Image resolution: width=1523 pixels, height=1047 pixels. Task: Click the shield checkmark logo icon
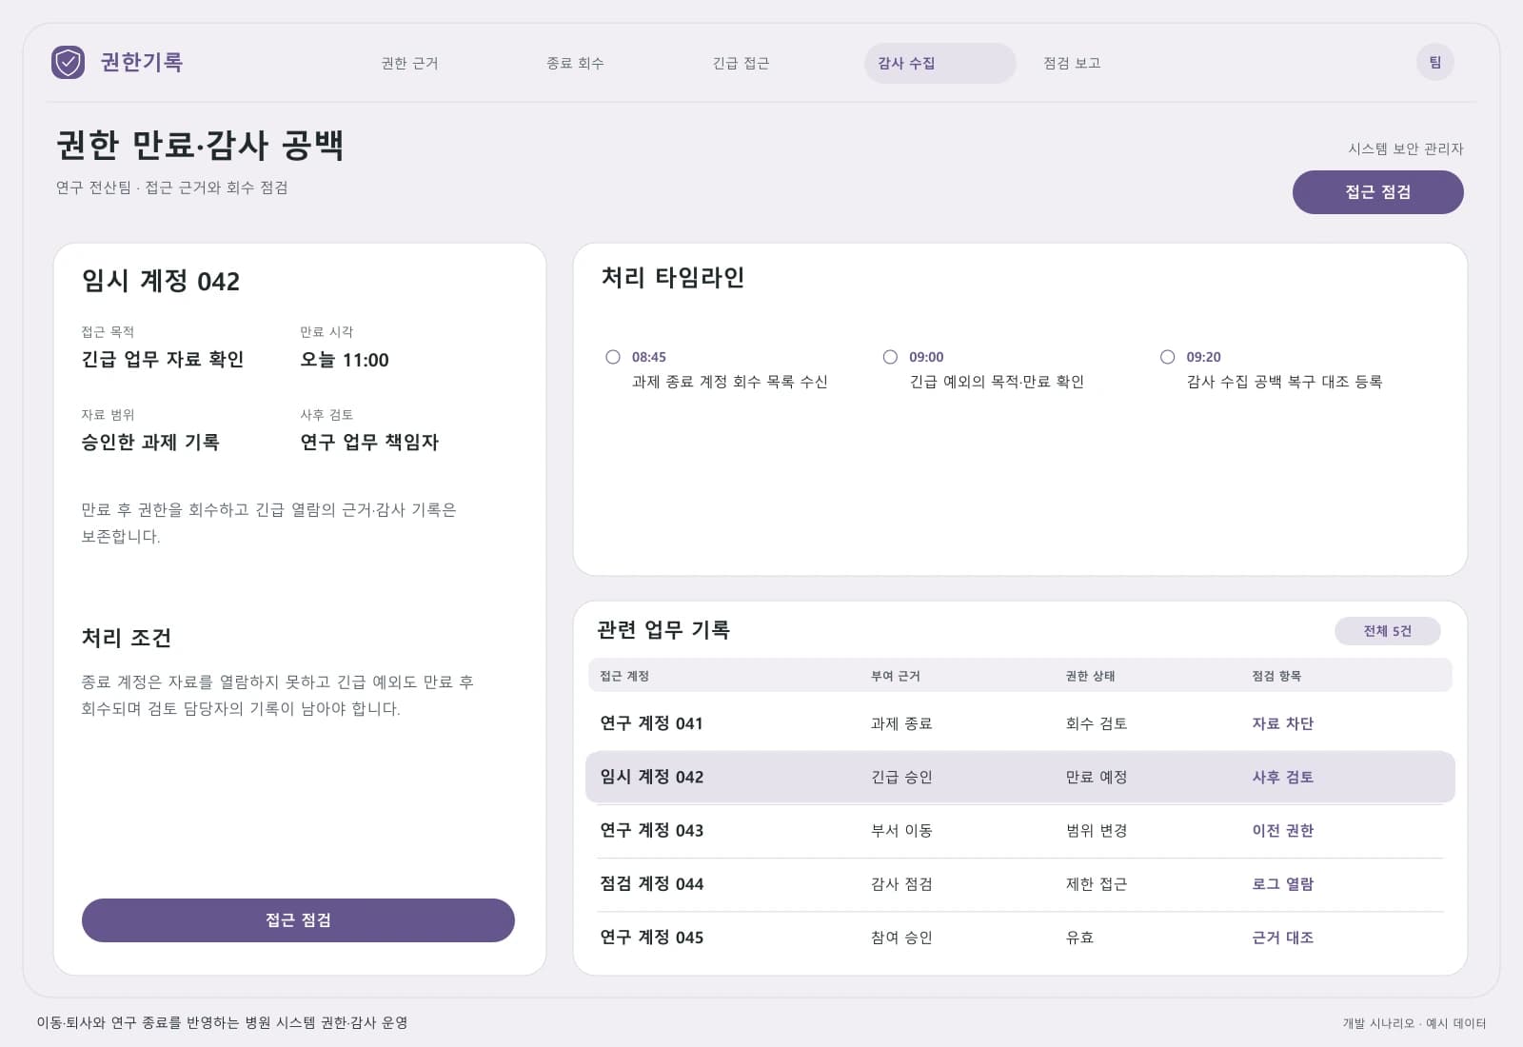[68, 63]
